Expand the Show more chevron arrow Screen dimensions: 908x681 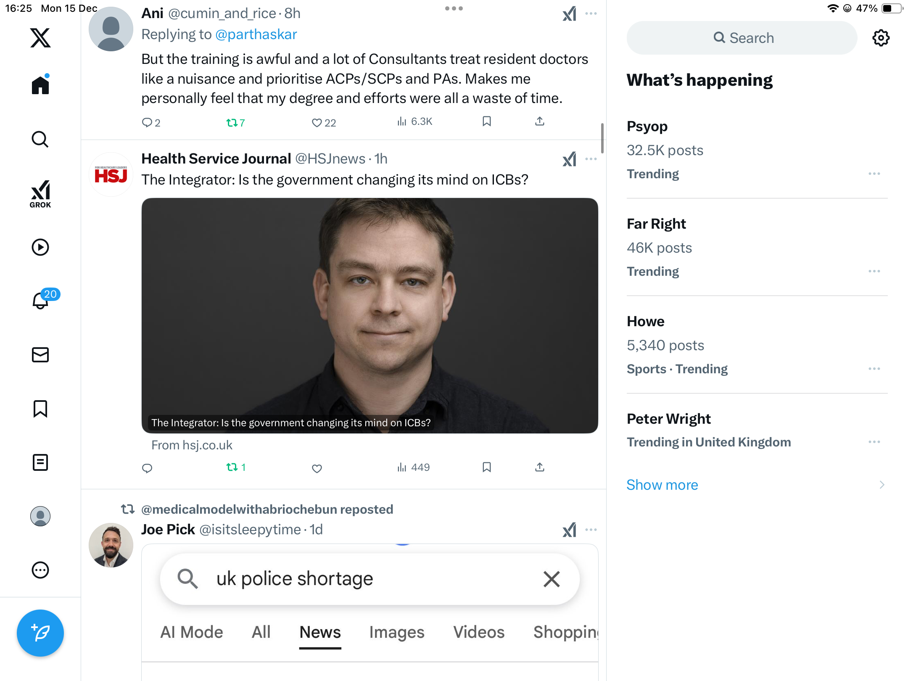(x=882, y=485)
